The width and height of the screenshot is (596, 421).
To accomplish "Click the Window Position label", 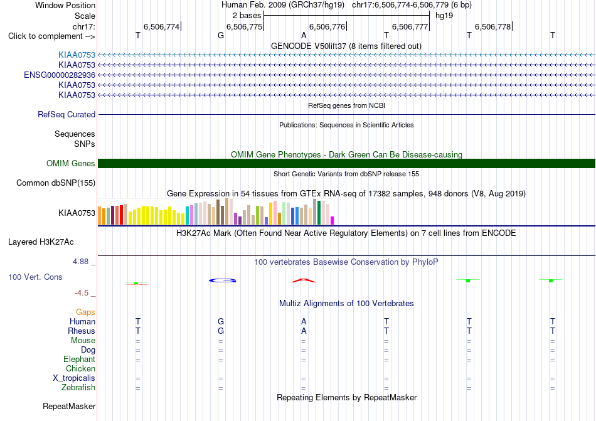I will coord(65,5).
